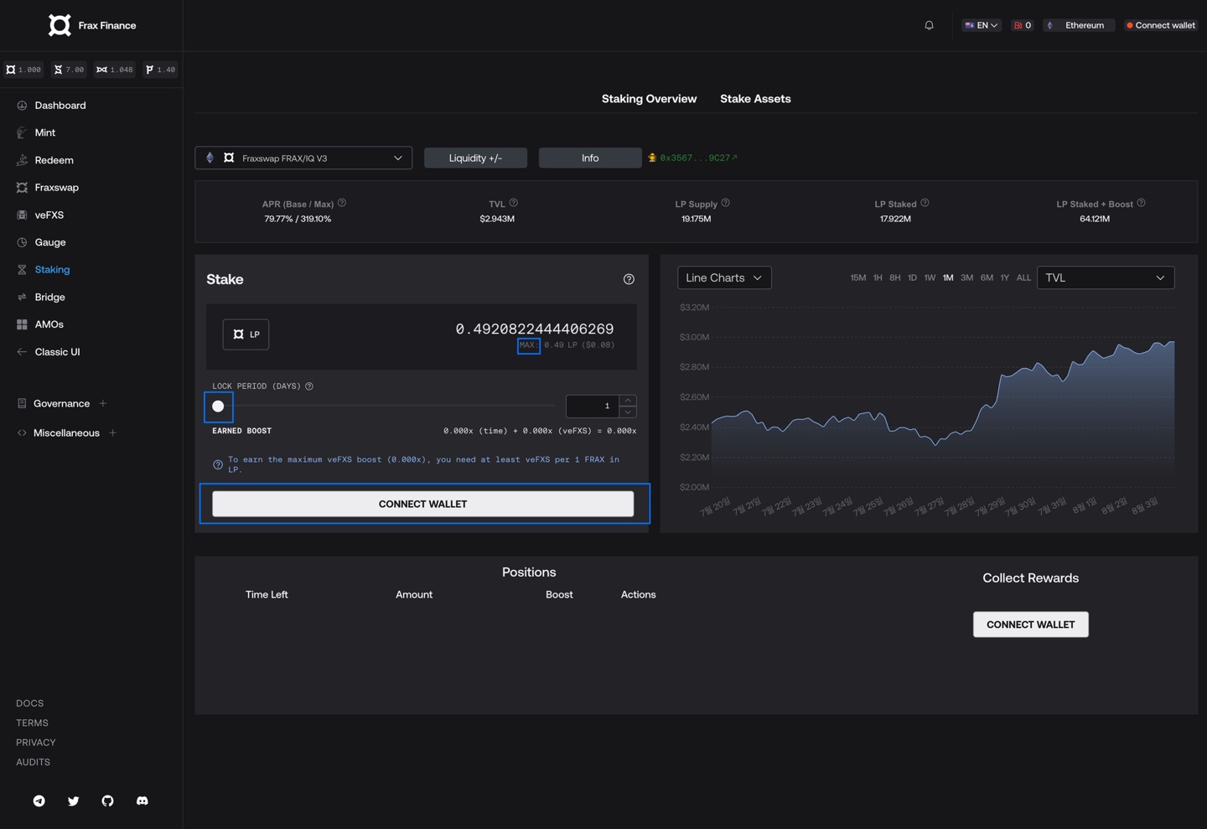Click the lock period slider handle
Image resolution: width=1207 pixels, height=829 pixels.
[x=218, y=407]
